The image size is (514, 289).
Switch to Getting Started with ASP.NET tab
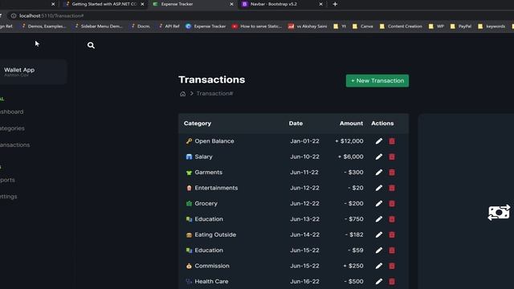click(x=104, y=4)
